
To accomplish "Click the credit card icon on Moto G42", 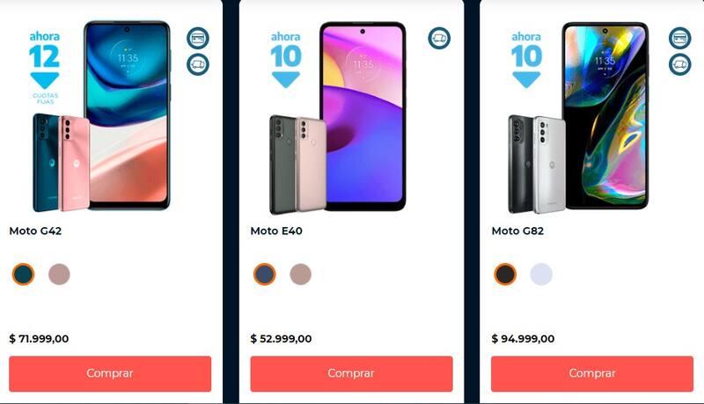I will click(x=198, y=38).
